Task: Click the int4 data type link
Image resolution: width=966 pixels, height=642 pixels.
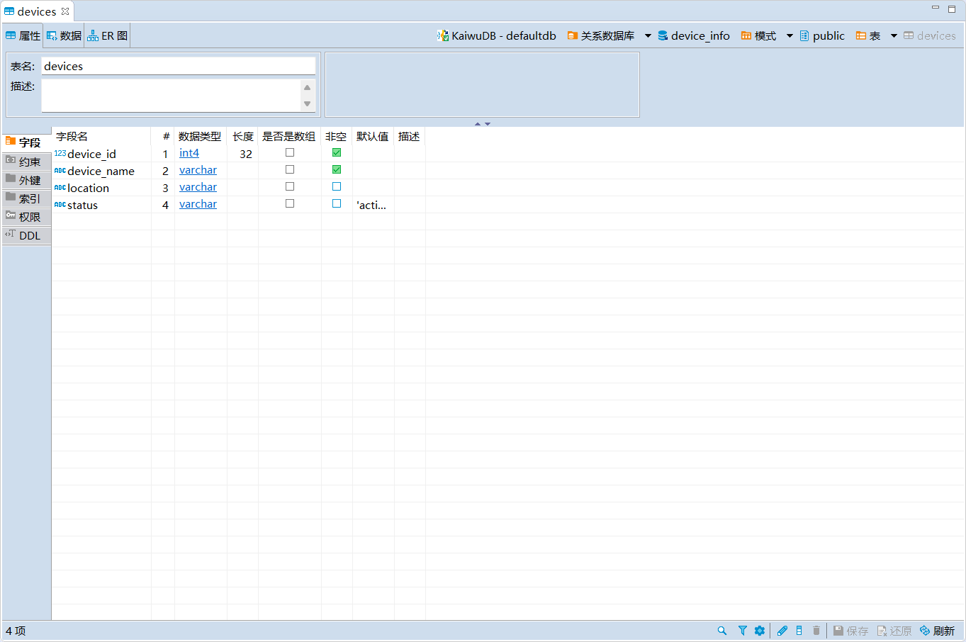Action: (189, 153)
